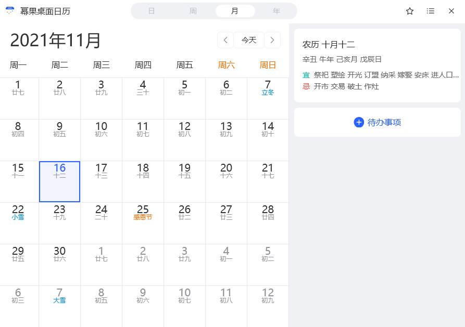Click the calendar app logo icon
465x327 pixels.
10,11
